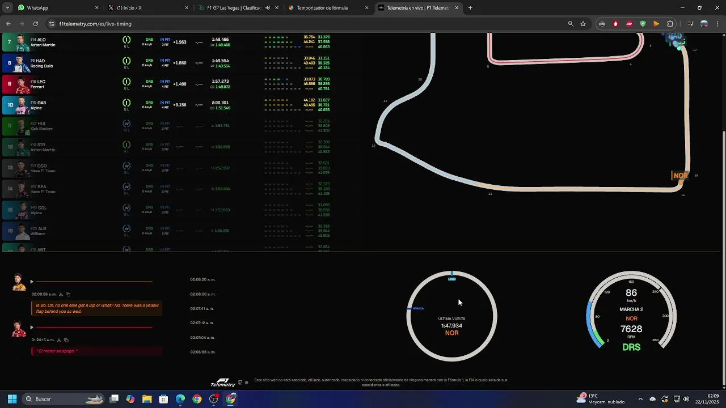Copy the 02:08:56 a.m. radio transcript
The image size is (726, 408).
(68, 294)
